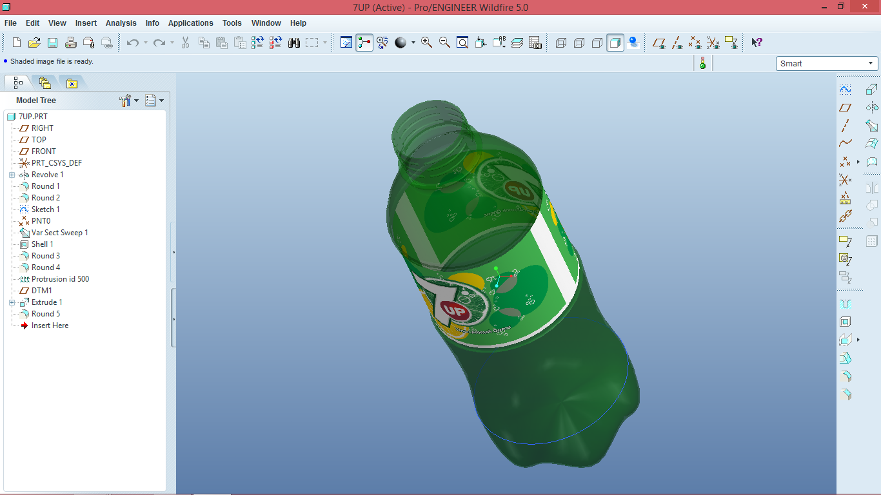The width and height of the screenshot is (881, 495).
Task: Open the Model Tree Settings dropdown
Action: click(x=129, y=101)
